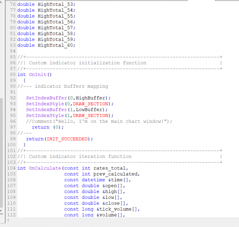Click 'SetIndexBuffer' on line 94
The image size is (239, 227).
pos(47,109)
